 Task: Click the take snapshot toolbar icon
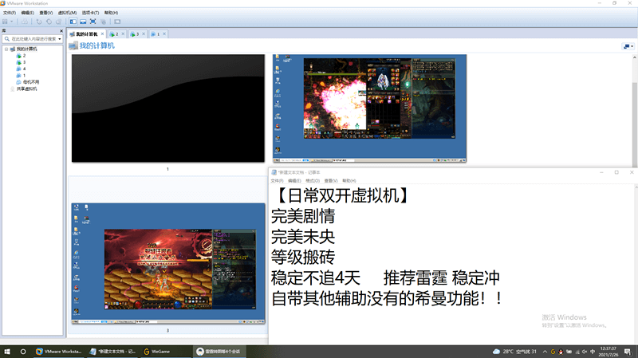[x=39, y=22]
